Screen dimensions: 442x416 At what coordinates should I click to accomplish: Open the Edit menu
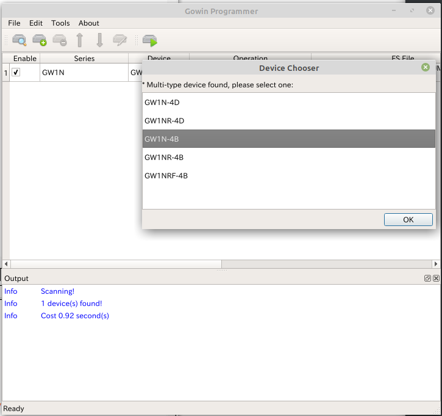(36, 23)
